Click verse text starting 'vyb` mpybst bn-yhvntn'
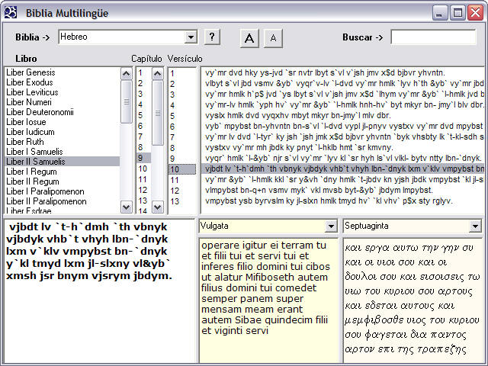The width and height of the screenshot is (488, 366). [344, 126]
